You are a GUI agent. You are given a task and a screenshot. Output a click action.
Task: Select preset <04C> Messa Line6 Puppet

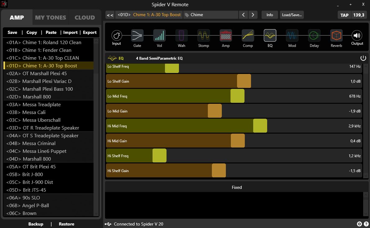[x=48, y=151]
